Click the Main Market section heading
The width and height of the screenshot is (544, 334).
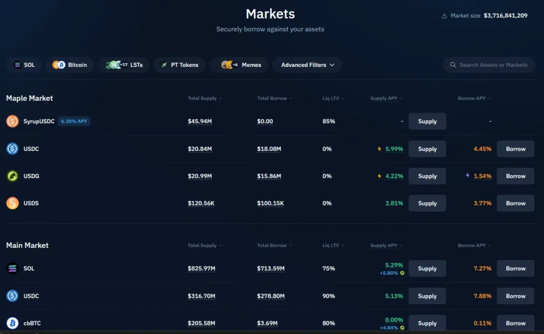click(x=28, y=245)
